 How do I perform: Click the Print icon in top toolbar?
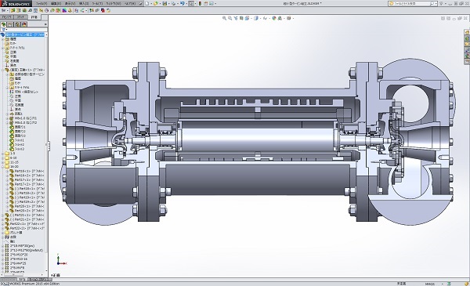173,4
